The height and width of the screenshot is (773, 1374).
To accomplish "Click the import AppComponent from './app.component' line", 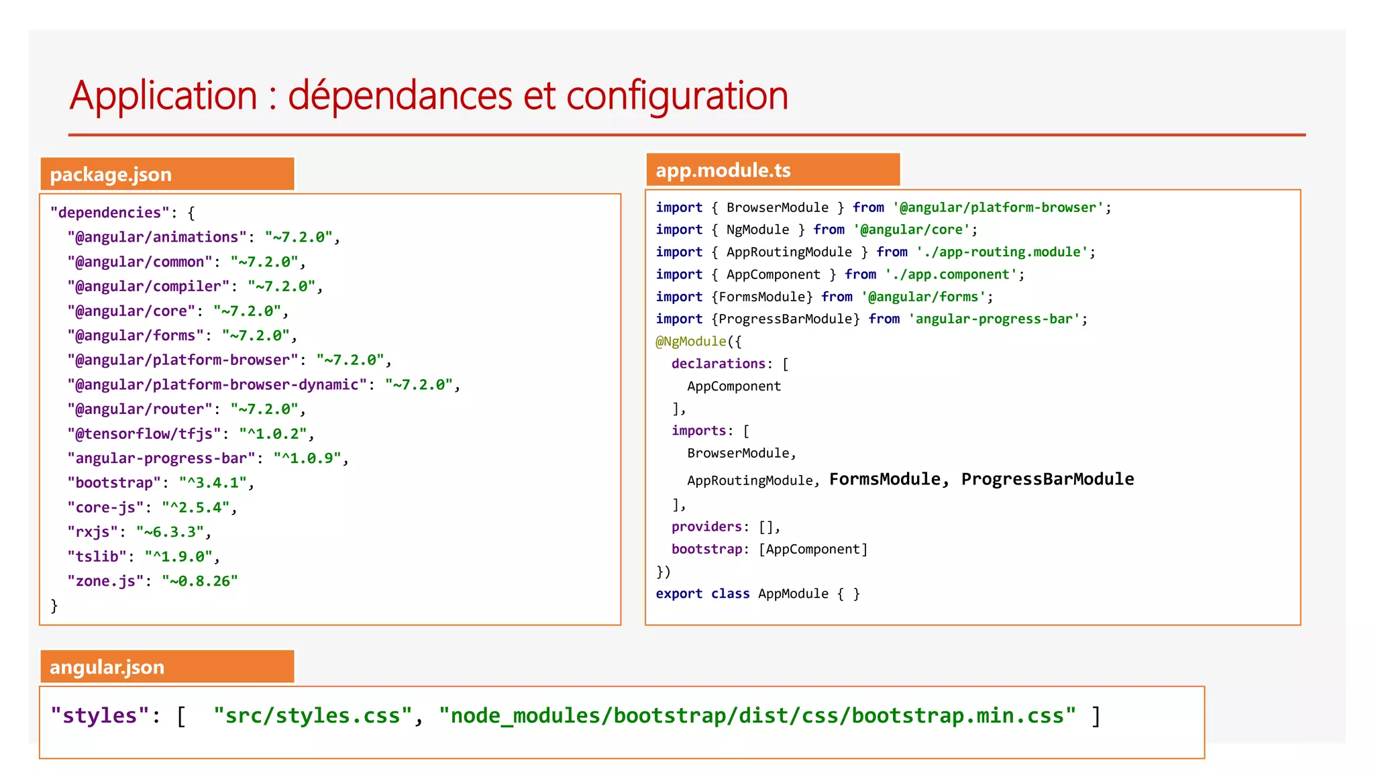I will 840,274.
